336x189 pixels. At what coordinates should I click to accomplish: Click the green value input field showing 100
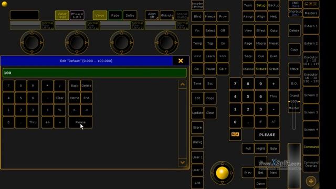coord(94,73)
